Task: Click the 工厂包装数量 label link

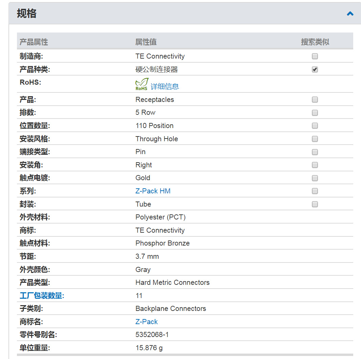Action: pos(42,295)
